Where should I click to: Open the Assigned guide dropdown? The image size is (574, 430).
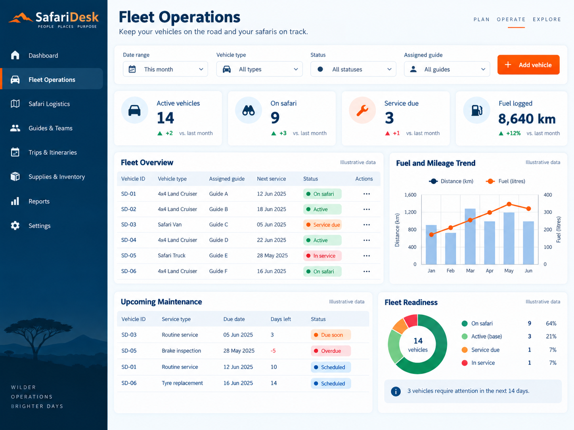tap(447, 69)
